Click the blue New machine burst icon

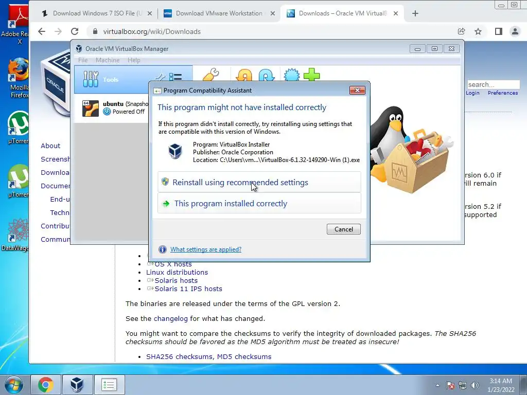click(291, 75)
